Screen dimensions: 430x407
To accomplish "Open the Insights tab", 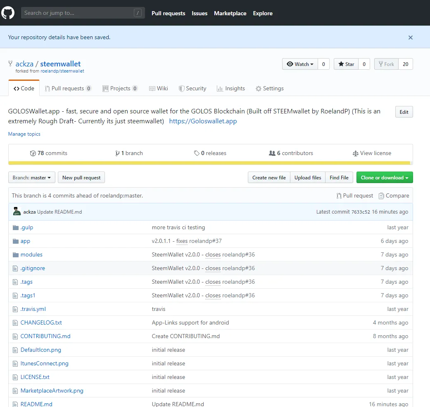I will (x=230, y=88).
